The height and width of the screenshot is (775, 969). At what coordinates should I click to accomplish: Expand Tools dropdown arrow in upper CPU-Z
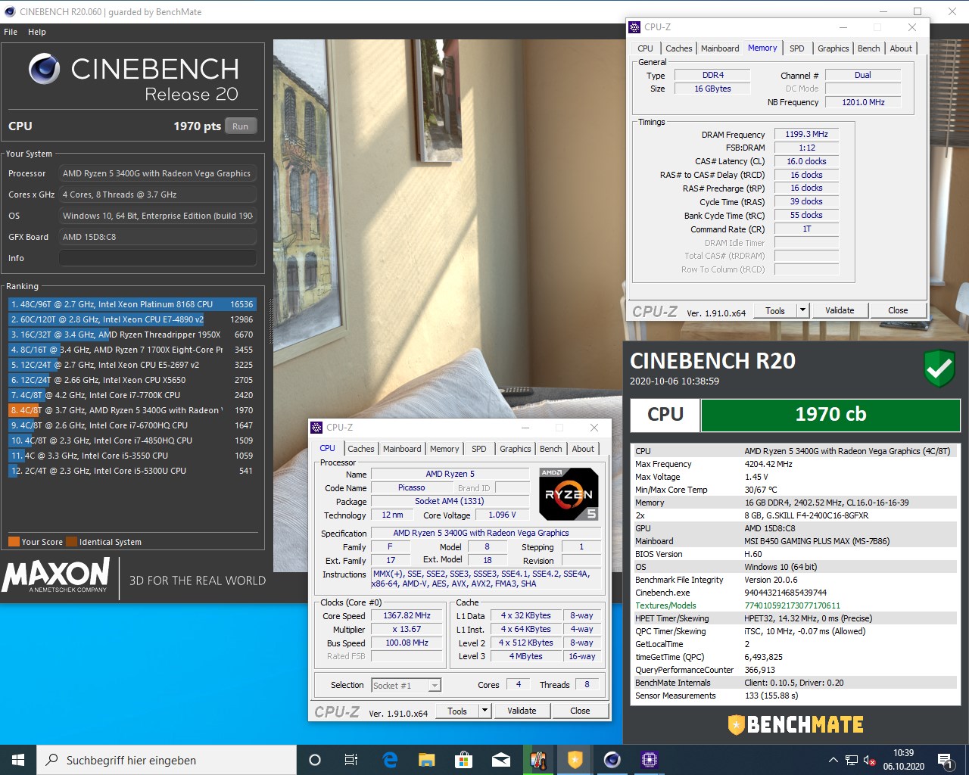coord(803,310)
